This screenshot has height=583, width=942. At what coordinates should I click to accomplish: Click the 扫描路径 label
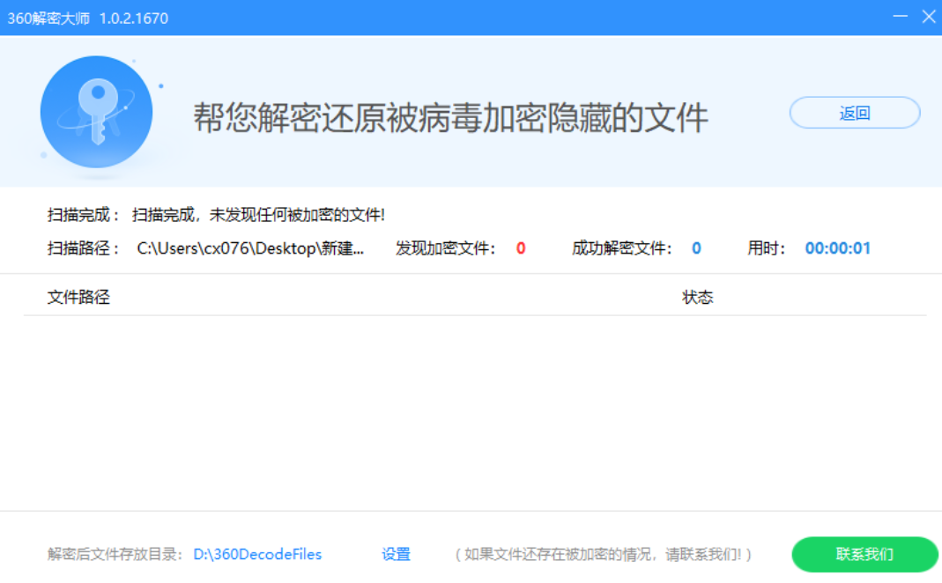pos(84,248)
